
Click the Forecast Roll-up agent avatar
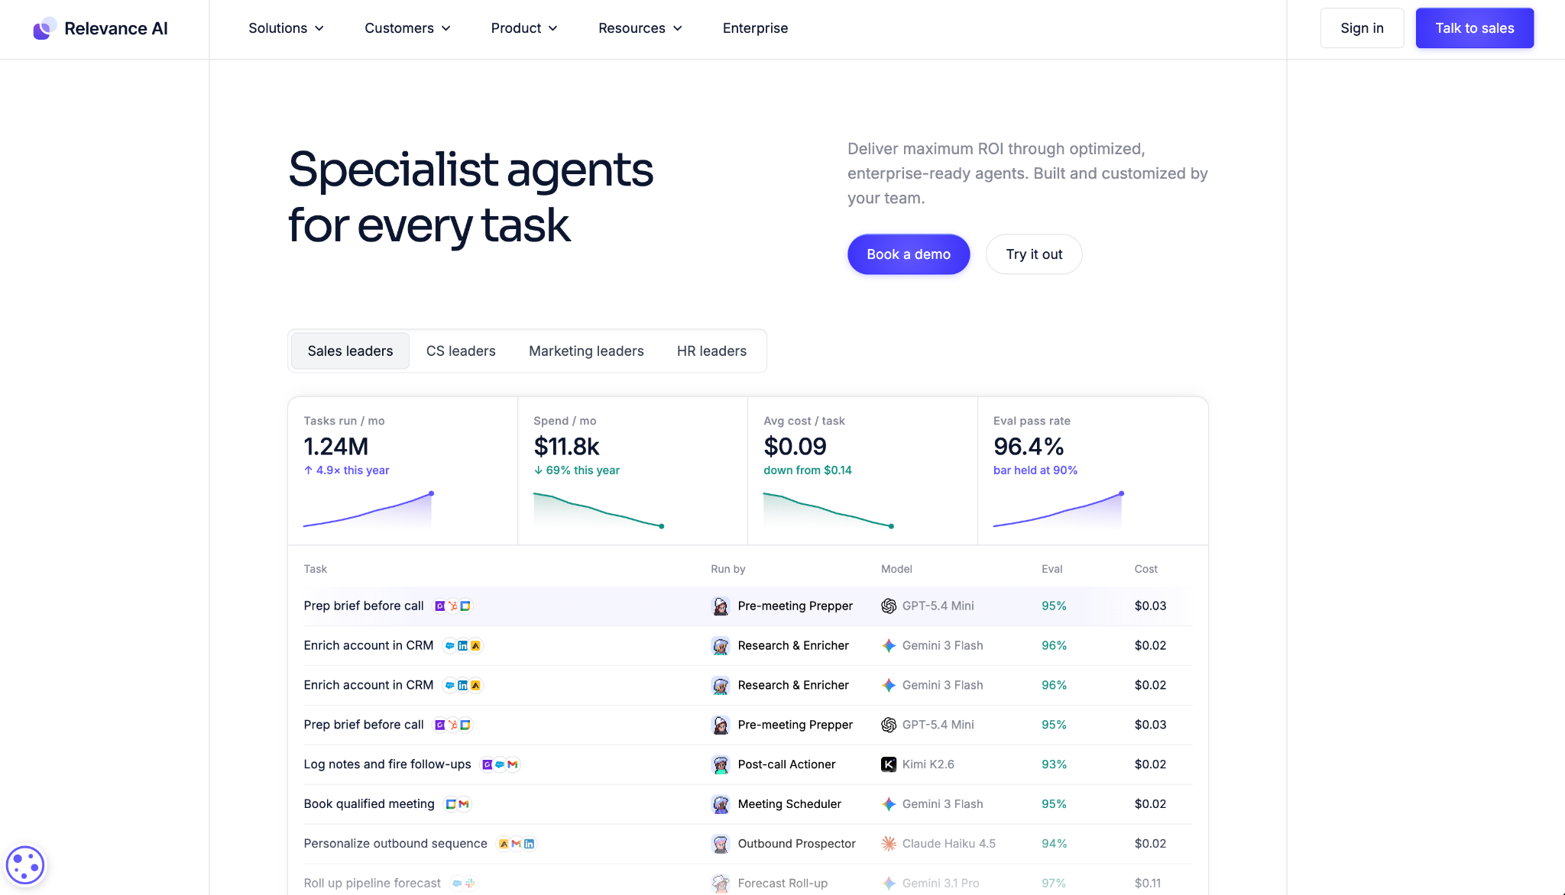721,884
